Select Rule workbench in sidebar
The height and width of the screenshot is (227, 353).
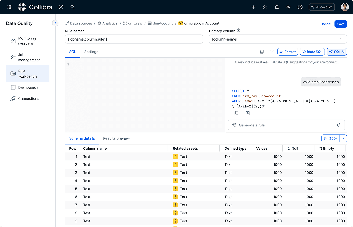click(28, 74)
